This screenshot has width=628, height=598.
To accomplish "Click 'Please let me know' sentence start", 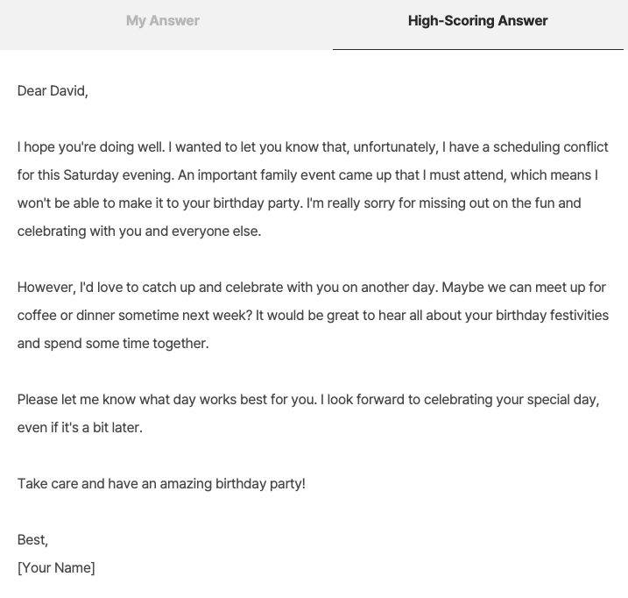I will click(x=76, y=400).
